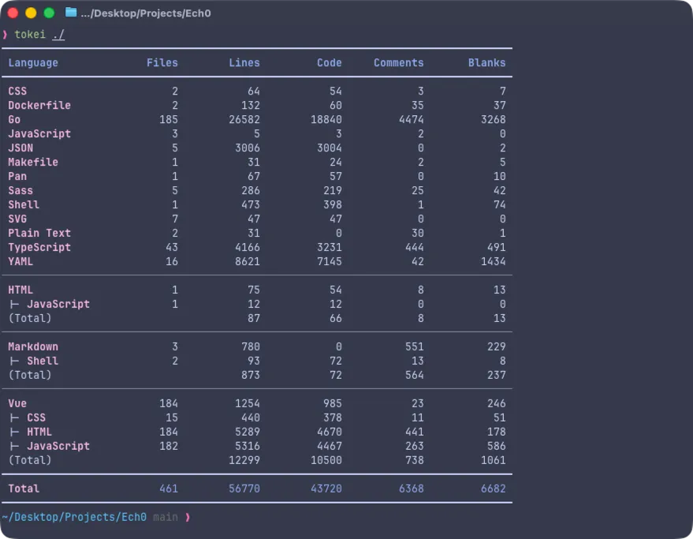Click the TypeScript language row label
Screen dimensions: 693x539
(x=39, y=247)
